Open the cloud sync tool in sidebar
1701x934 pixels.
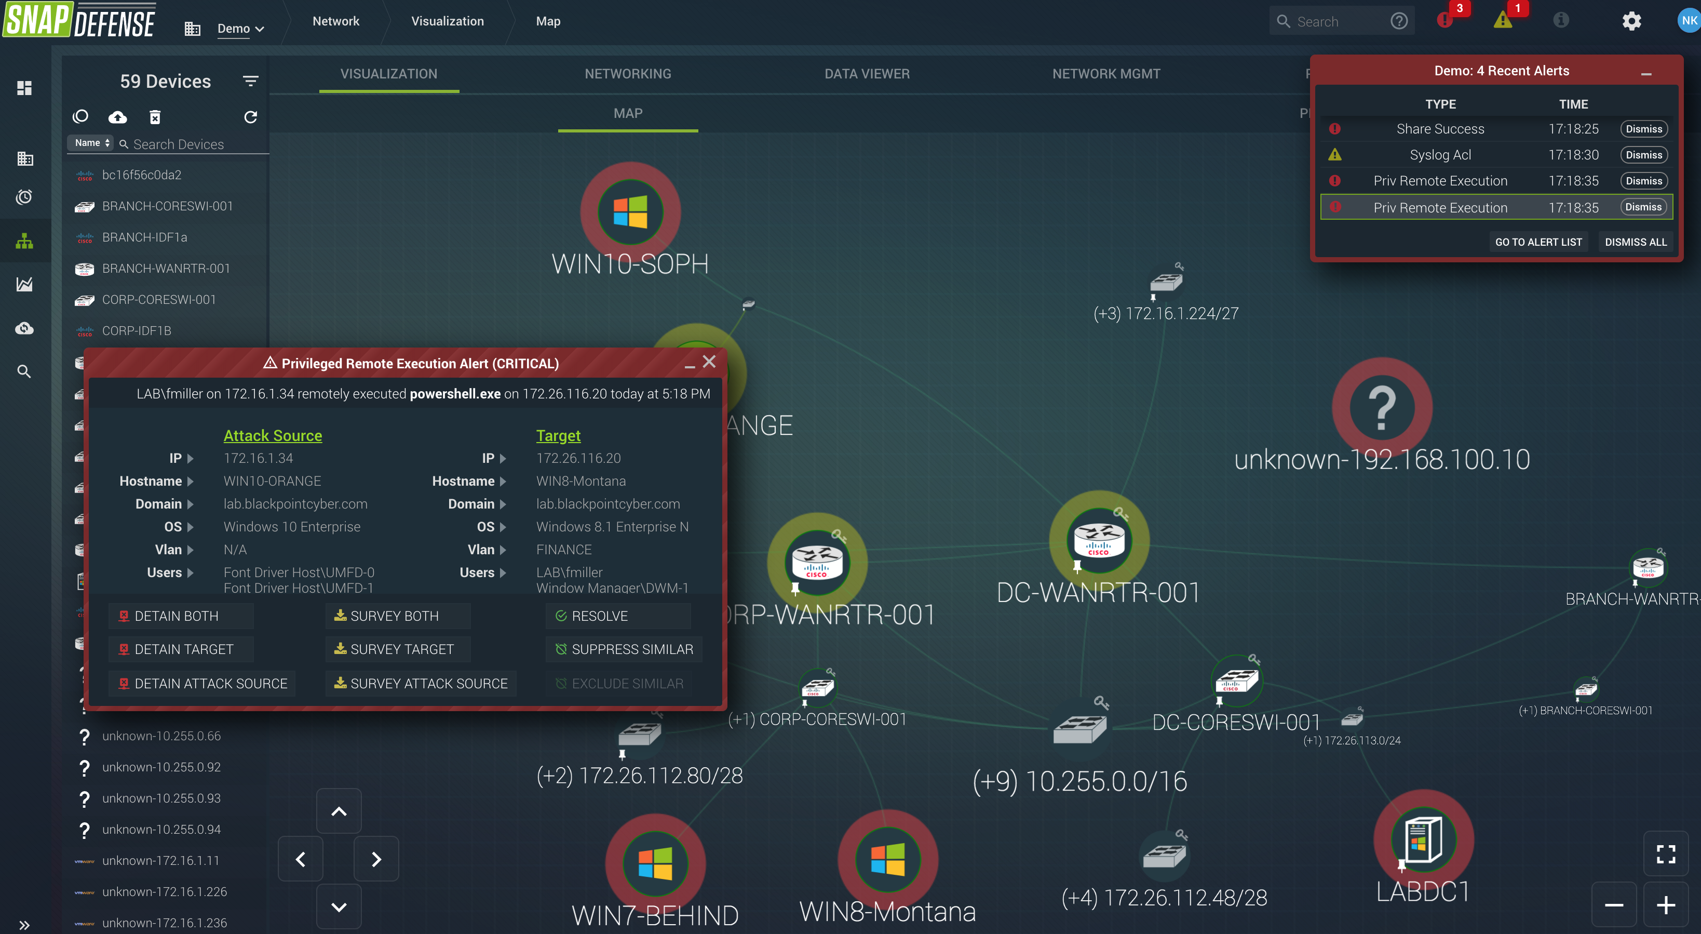click(x=24, y=328)
